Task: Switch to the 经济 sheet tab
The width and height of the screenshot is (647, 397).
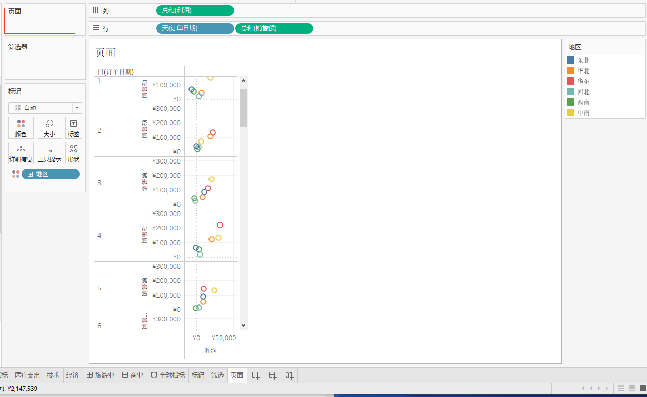Action: (x=73, y=375)
